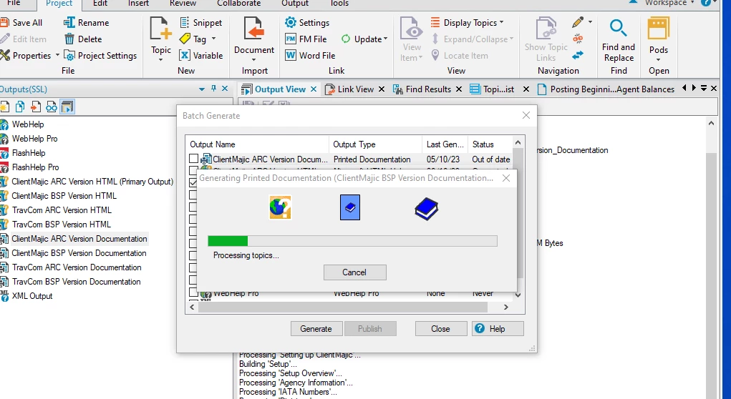Image resolution: width=731 pixels, height=399 pixels.
Task: Open the Pods dropdown arrow
Action: pos(658,59)
